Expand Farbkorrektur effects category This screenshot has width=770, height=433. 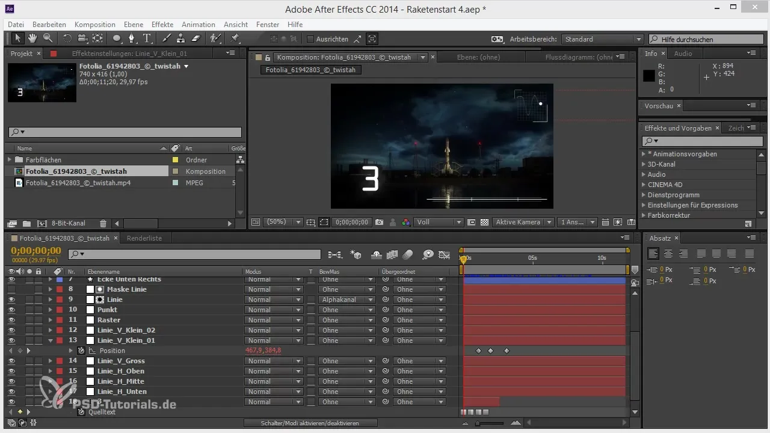tap(644, 215)
